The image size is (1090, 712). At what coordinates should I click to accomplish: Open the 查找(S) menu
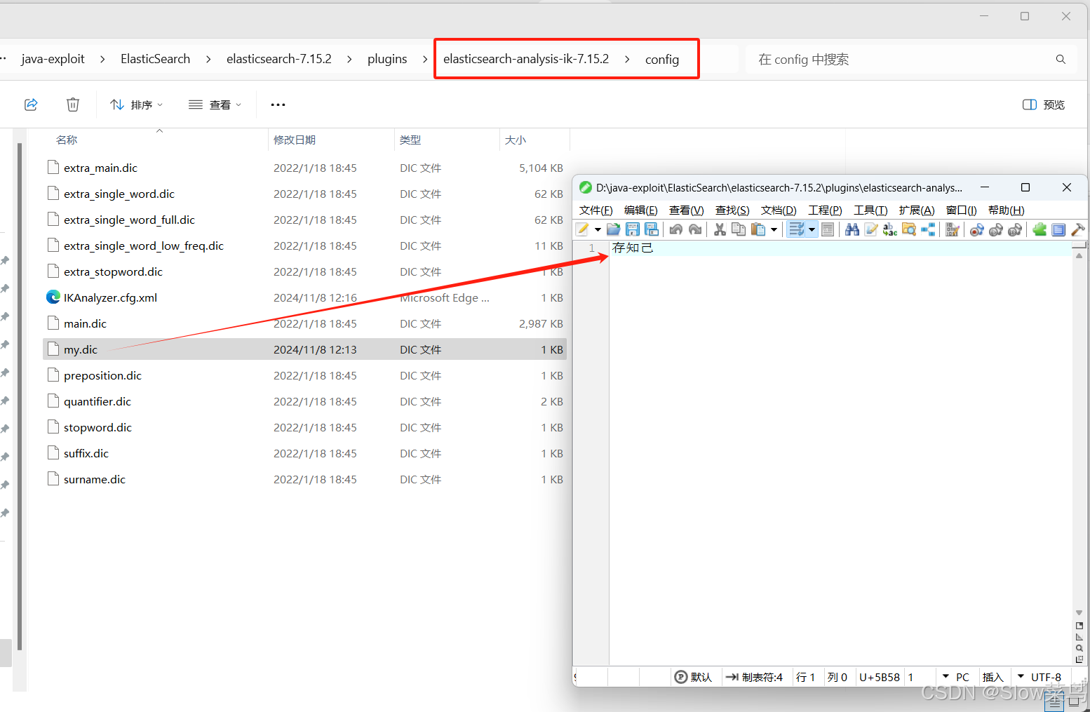pos(732,210)
